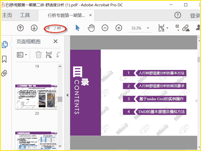201x151 pixels.
Task: Choose the arrow selection tool
Action: tap(78, 28)
